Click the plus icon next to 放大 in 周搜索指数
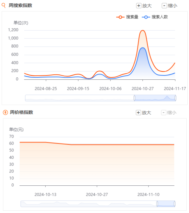 tap(139, 6)
